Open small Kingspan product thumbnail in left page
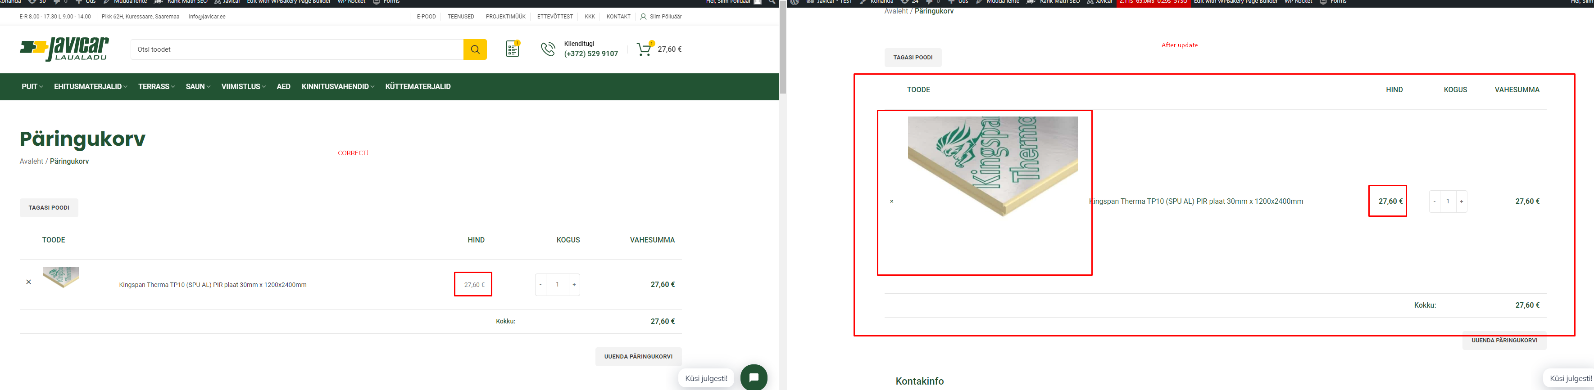This screenshot has height=390, width=1594. [x=61, y=278]
